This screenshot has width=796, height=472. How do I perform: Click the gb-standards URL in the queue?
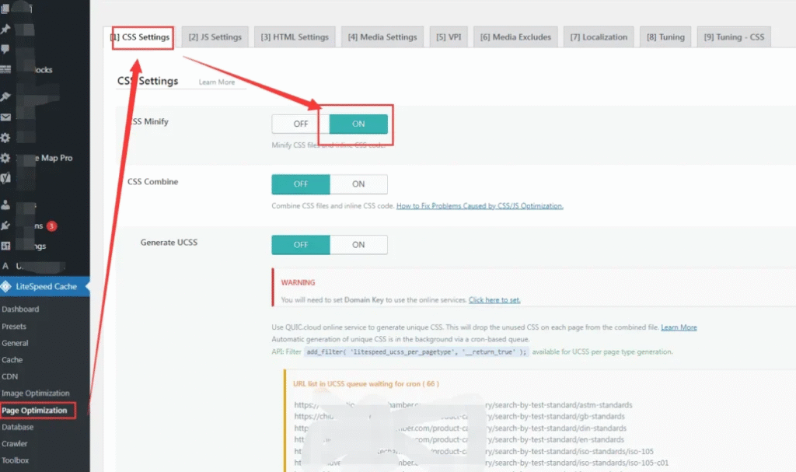(x=459, y=416)
